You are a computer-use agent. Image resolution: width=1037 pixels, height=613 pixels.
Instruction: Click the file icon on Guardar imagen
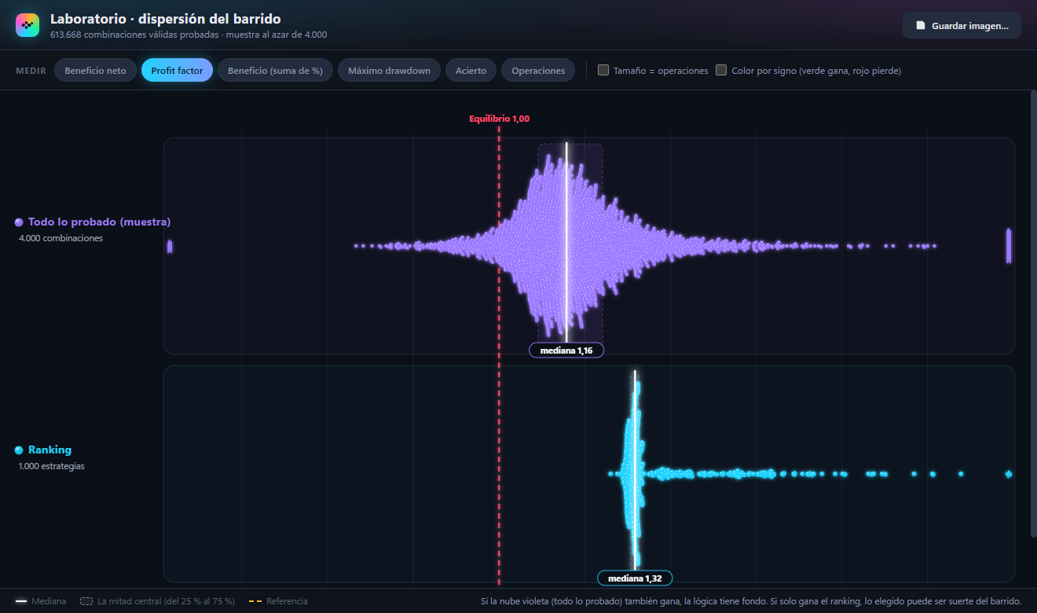[921, 25]
